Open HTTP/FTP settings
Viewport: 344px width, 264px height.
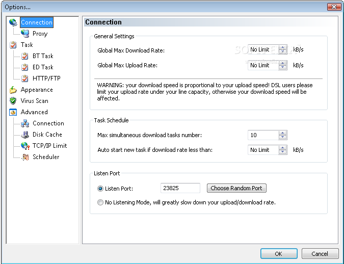(46, 78)
